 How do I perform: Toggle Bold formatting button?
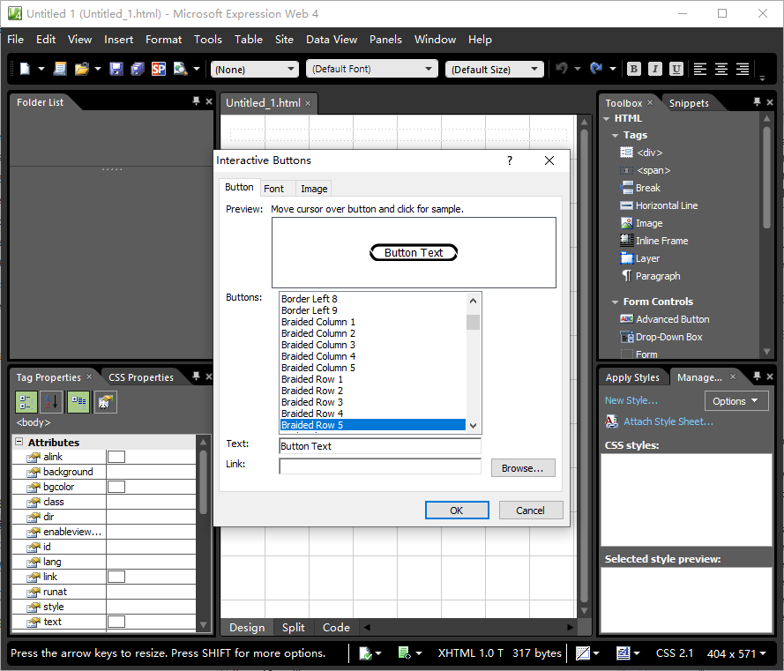(633, 69)
